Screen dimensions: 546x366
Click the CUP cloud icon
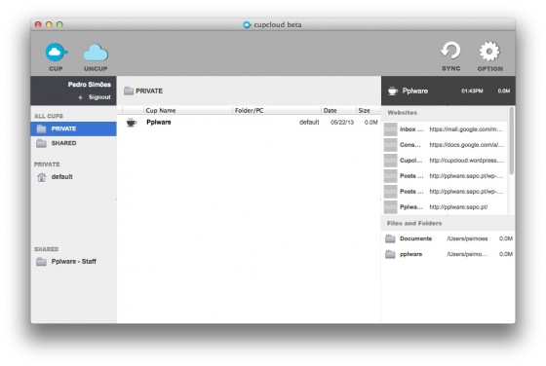tap(57, 53)
